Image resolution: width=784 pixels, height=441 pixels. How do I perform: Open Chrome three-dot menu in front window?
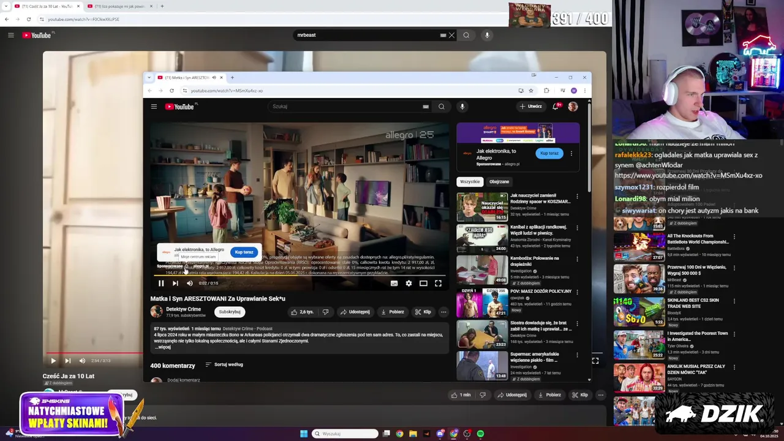(x=584, y=91)
